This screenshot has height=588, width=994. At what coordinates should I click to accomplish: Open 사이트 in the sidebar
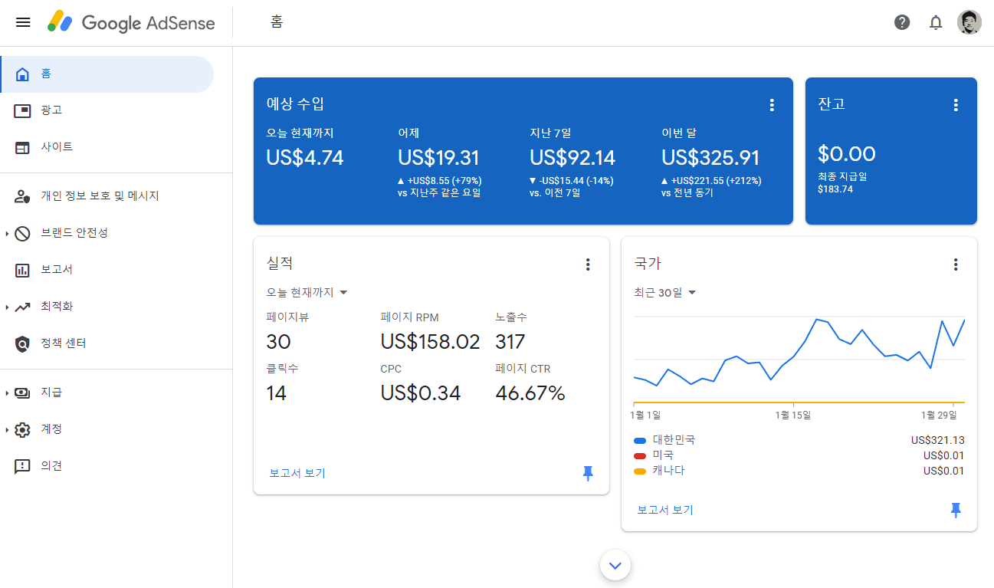[x=107, y=147]
